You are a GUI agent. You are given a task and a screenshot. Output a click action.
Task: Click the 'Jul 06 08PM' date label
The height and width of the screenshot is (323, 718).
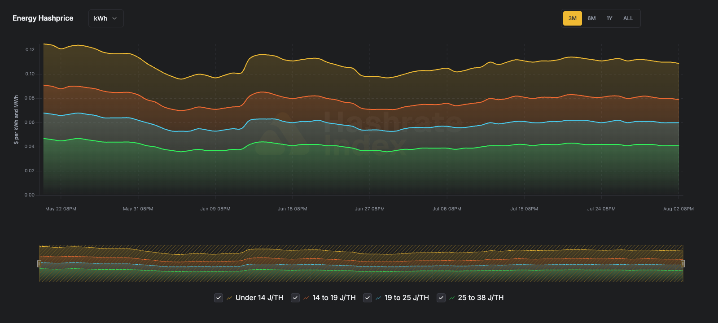[x=447, y=209]
